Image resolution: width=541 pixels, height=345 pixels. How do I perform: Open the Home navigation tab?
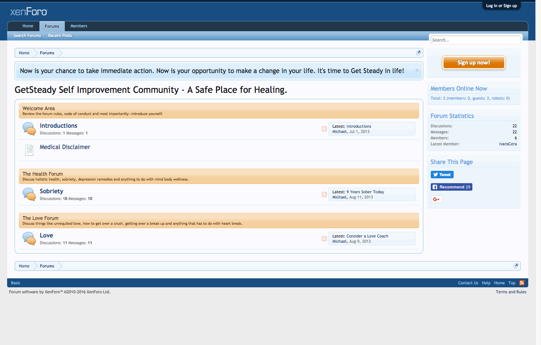point(28,26)
